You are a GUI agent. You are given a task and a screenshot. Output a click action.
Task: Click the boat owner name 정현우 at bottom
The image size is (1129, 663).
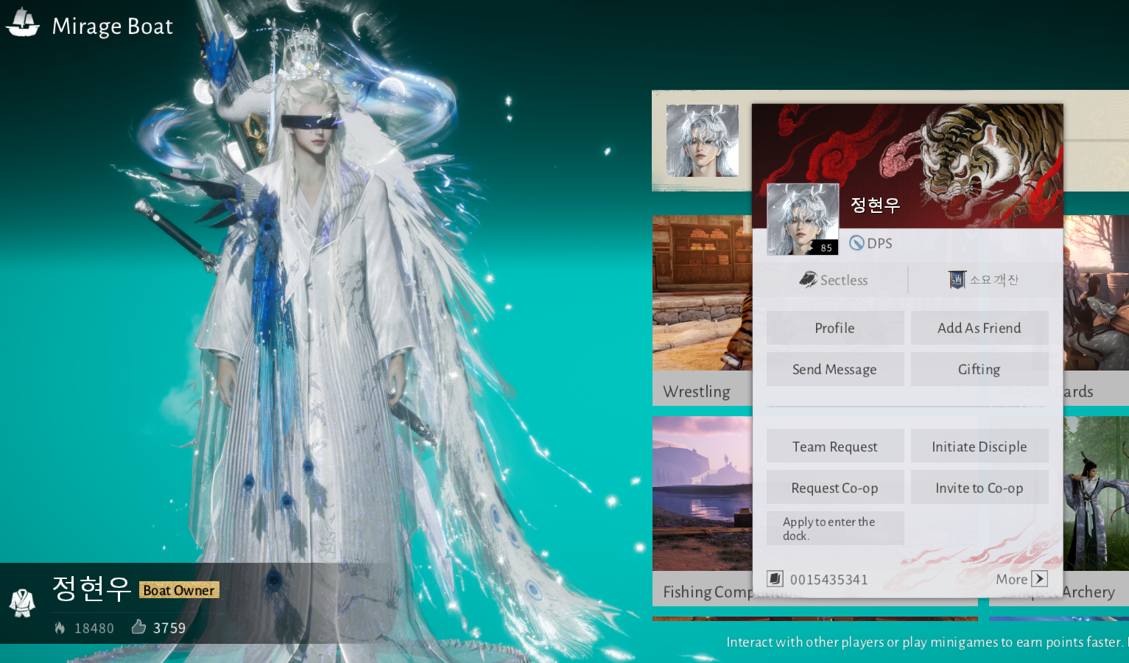[x=91, y=589]
